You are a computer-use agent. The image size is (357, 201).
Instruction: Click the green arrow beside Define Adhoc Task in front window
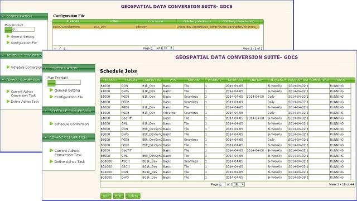51,161
